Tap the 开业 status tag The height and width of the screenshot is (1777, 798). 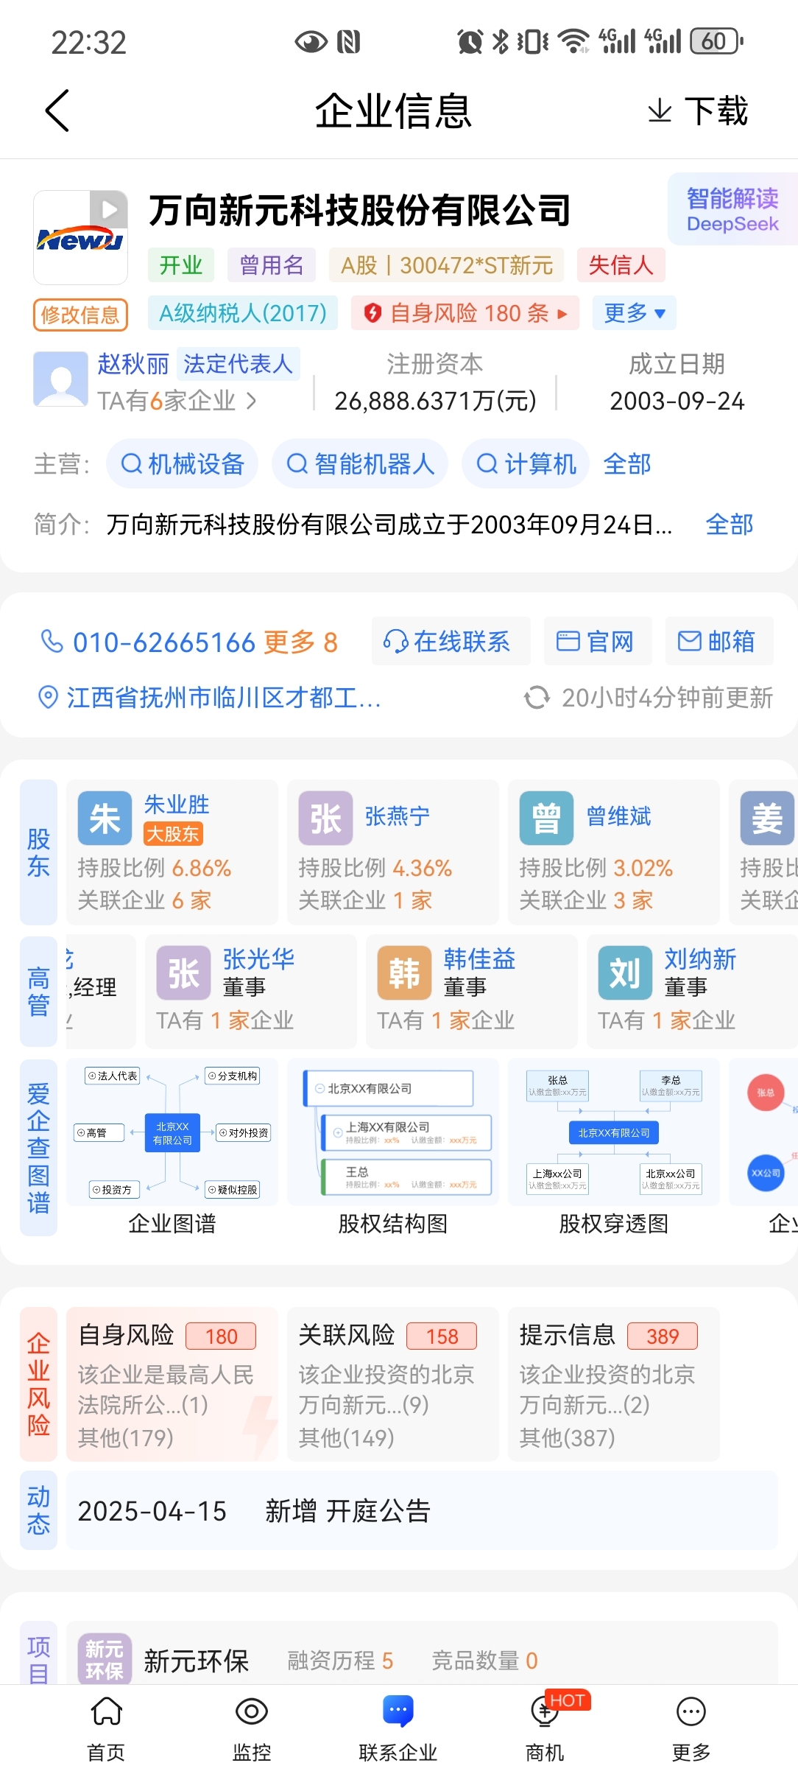pos(181,264)
